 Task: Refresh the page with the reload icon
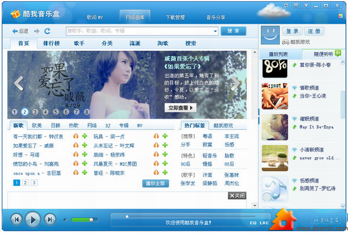(48, 31)
